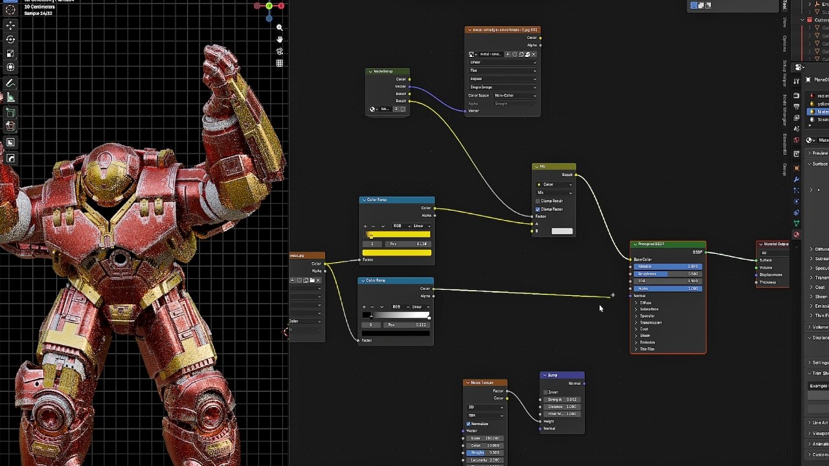Viewport: 829px width, 466px height.
Task: Adjust Roughness slider in Principled BSDF
Action: coord(668,274)
